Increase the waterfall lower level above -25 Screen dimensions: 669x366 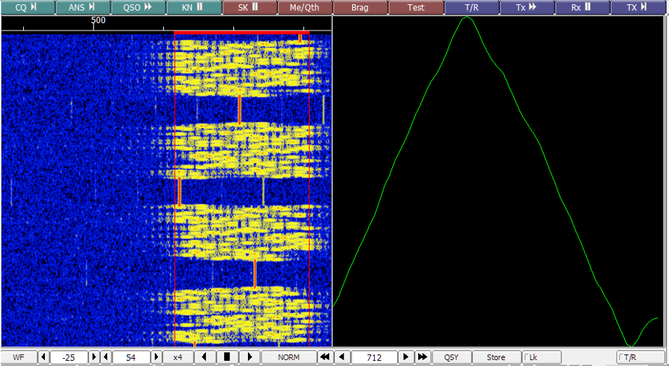(94, 357)
